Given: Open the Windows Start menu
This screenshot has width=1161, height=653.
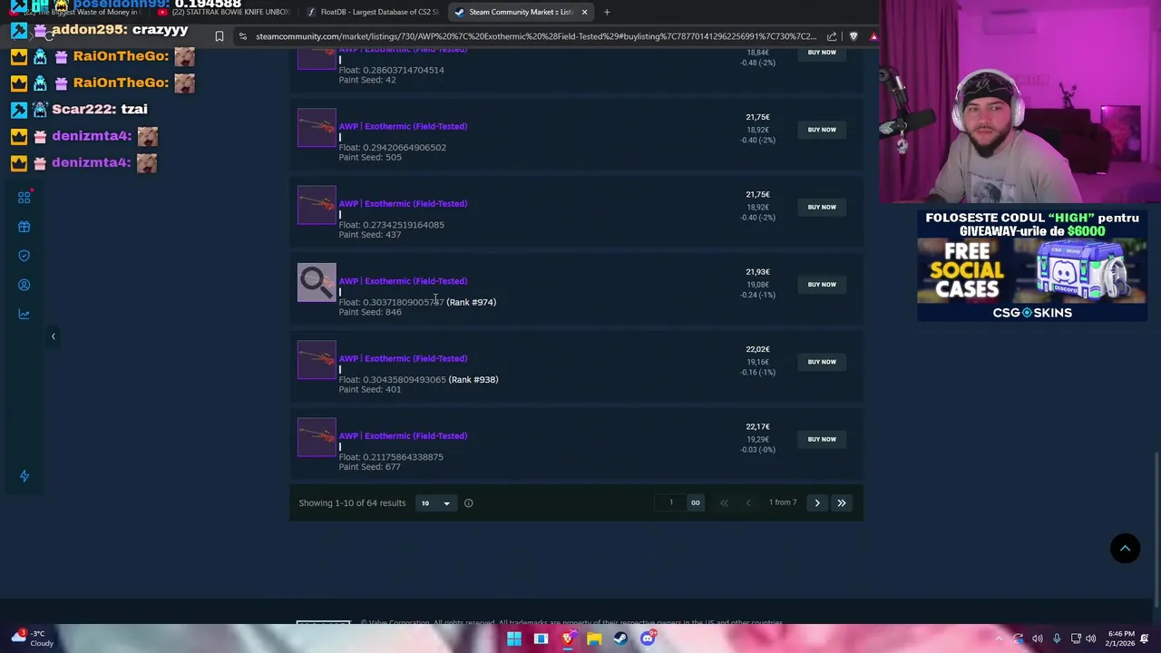Looking at the screenshot, I should tap(514, 638).
